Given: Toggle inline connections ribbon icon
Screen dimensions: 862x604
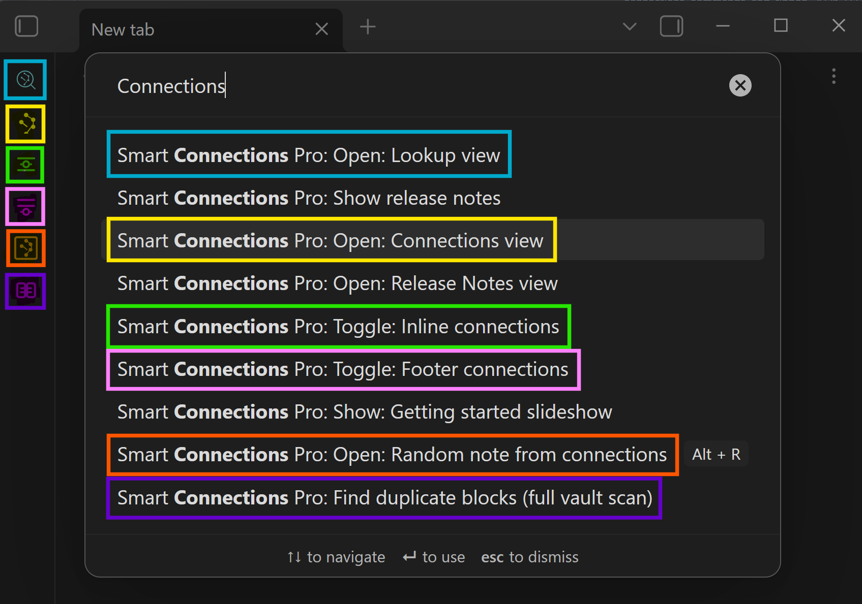Looking at the screenshot, I should coord(25,165).
